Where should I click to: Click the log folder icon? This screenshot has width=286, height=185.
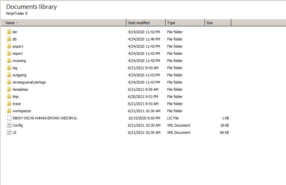coord(9,68)
